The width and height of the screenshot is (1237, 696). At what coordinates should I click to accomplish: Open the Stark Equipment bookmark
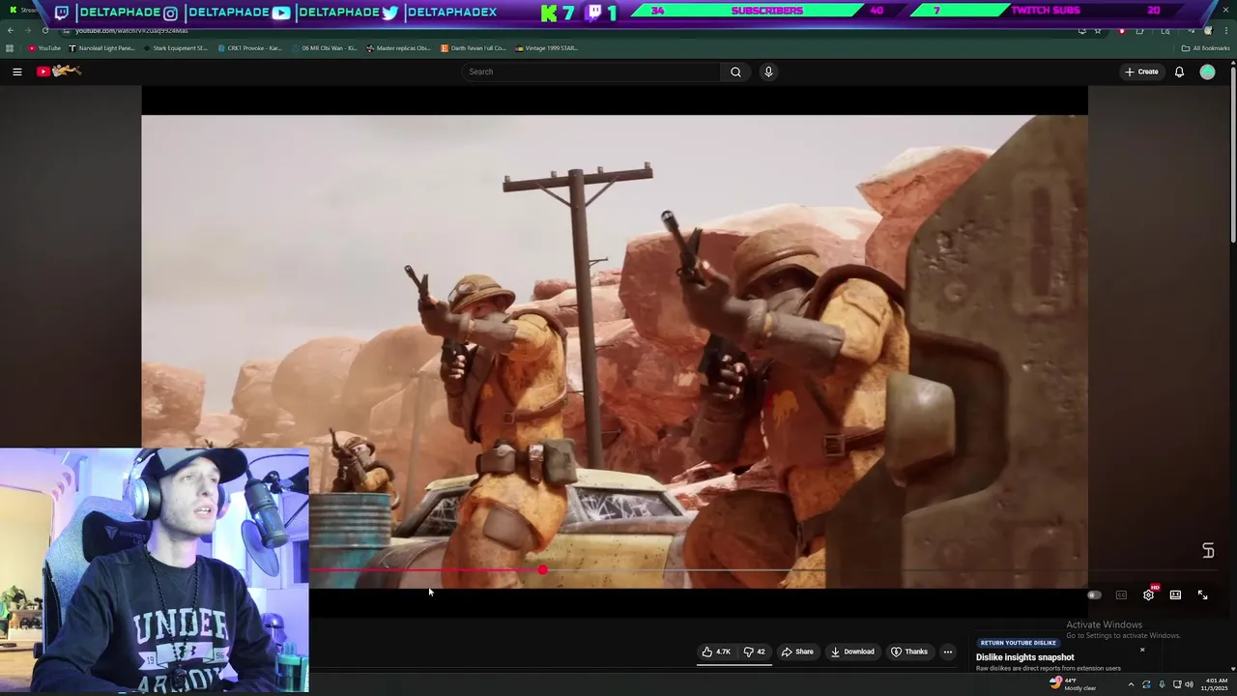[x=175, y=48]
